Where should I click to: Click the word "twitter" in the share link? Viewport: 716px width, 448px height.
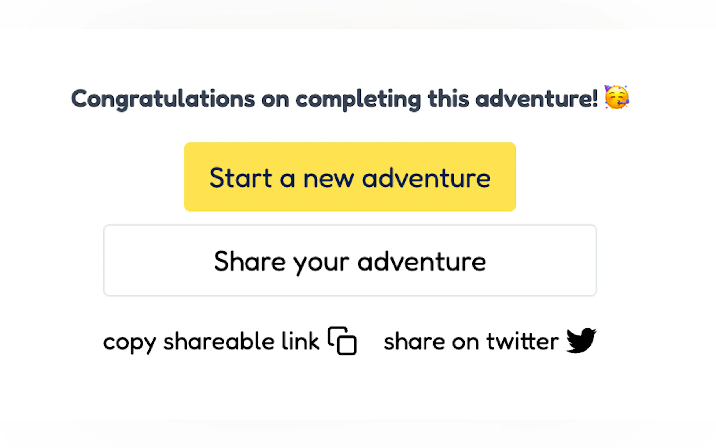click(522, 342)
